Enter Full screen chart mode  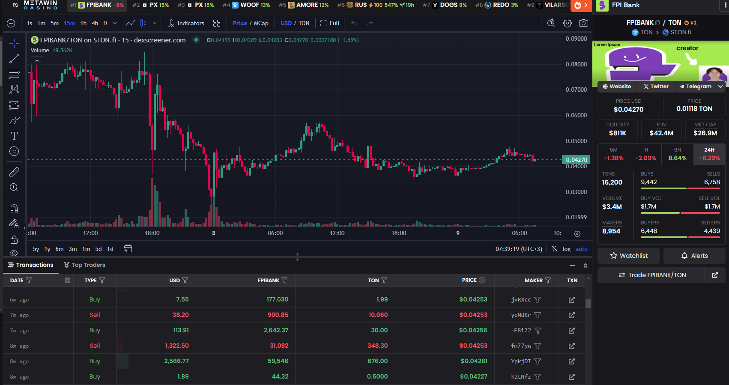coord(330,23)
